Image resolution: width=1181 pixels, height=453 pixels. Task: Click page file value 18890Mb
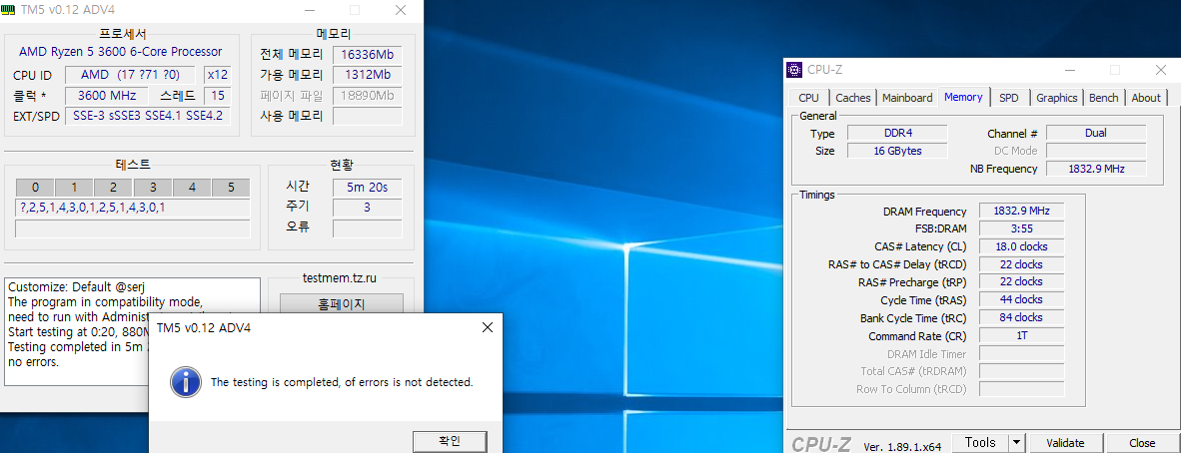[x=367, y=96]
